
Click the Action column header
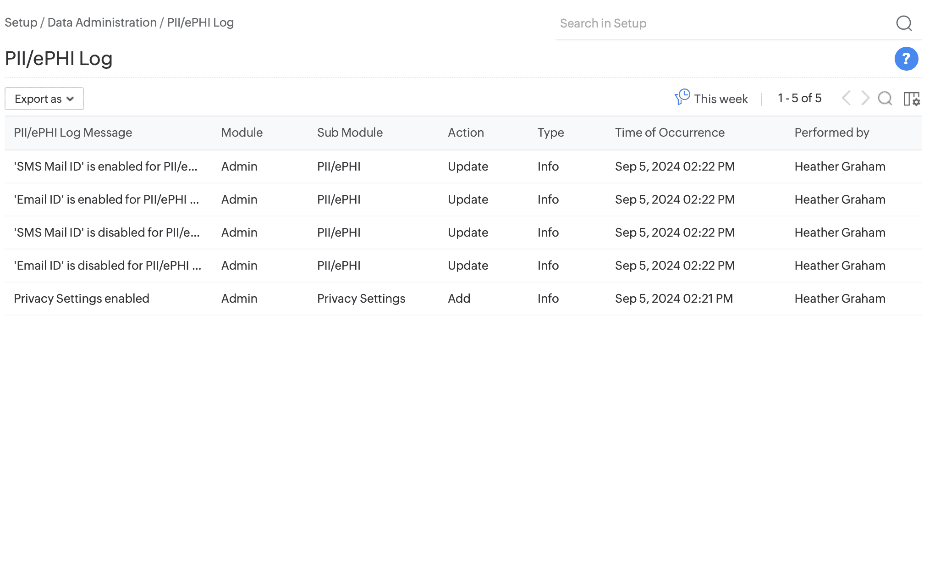466,133
